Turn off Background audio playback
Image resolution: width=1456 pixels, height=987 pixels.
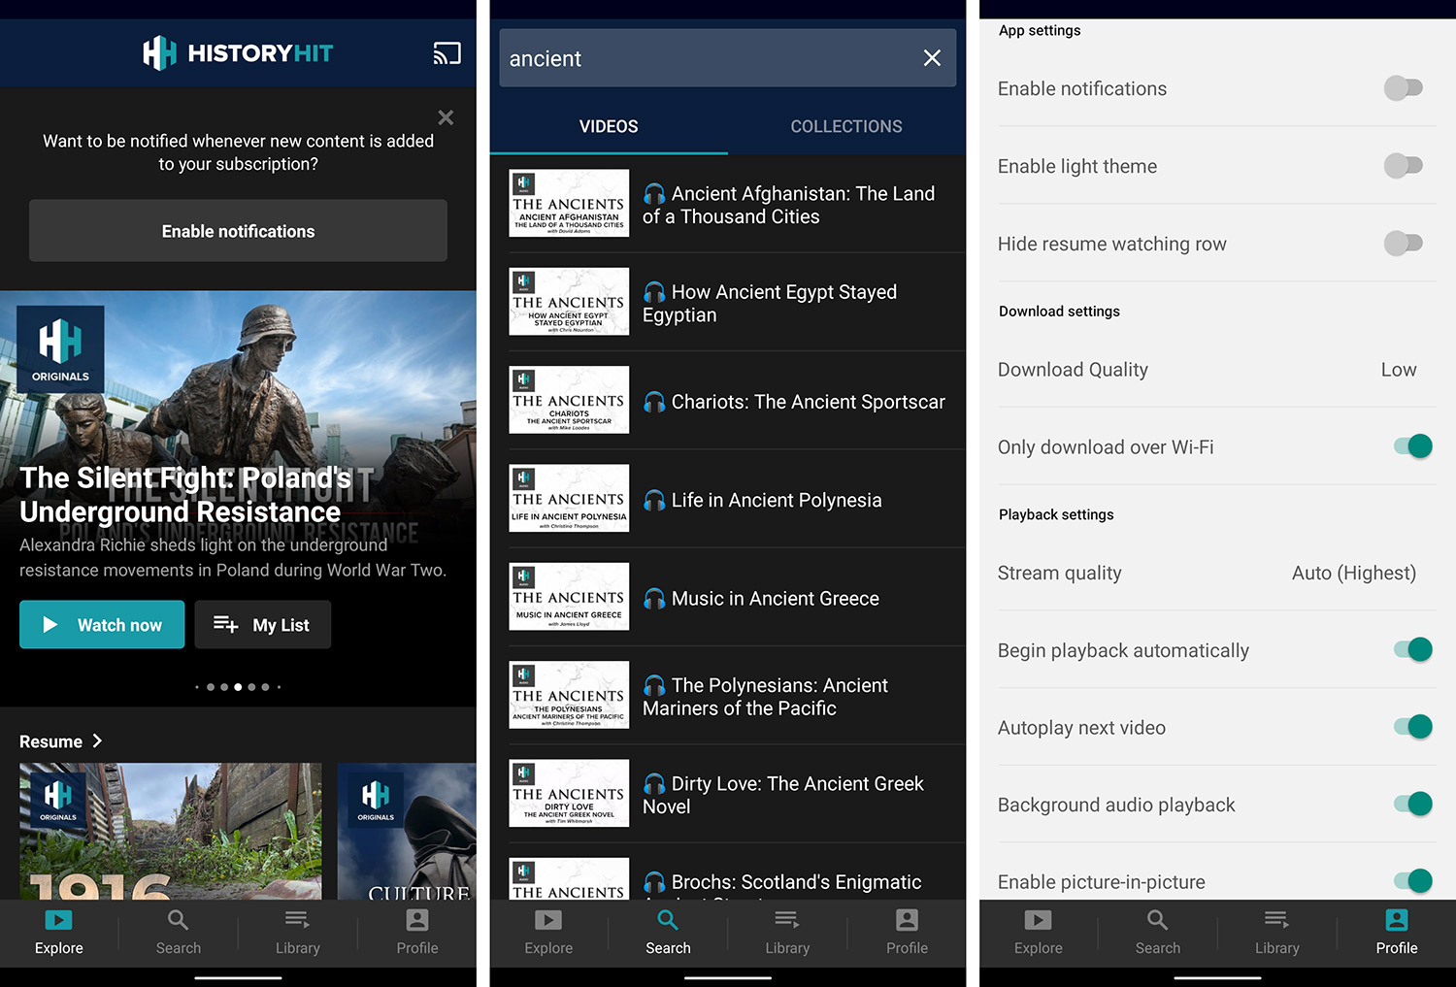(1410, 804)
